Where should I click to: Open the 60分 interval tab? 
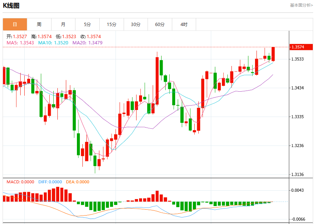click(160, 25)
